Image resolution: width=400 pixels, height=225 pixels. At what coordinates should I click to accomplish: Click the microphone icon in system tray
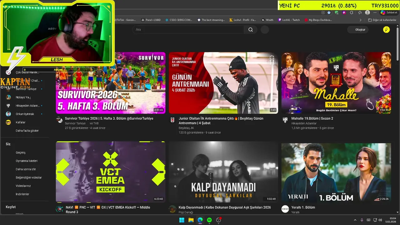[x=362, y=220]
